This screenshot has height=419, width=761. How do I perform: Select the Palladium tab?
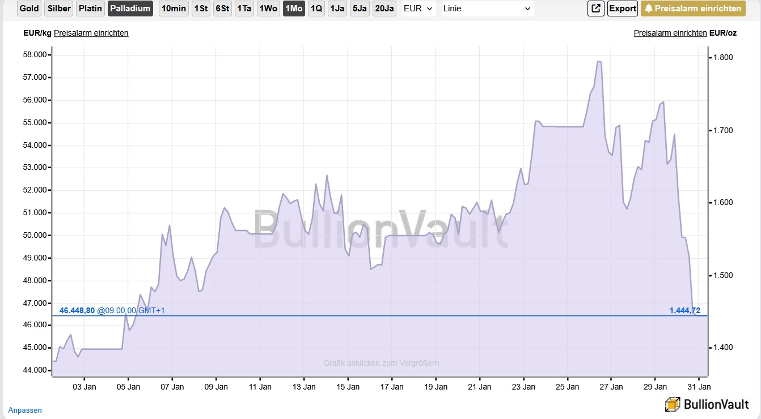tap(130, 8)
